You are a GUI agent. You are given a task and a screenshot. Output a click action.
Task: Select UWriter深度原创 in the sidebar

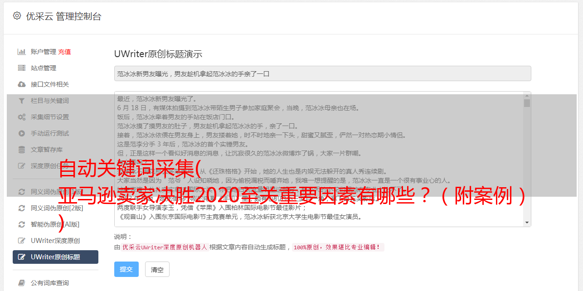pos(55,241)
